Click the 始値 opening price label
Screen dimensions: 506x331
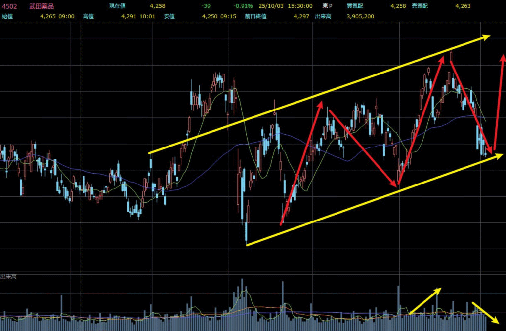click(8, 16)
